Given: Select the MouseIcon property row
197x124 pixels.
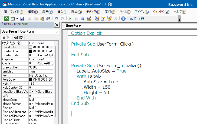Looking at the screenshot, I should 28,100.
